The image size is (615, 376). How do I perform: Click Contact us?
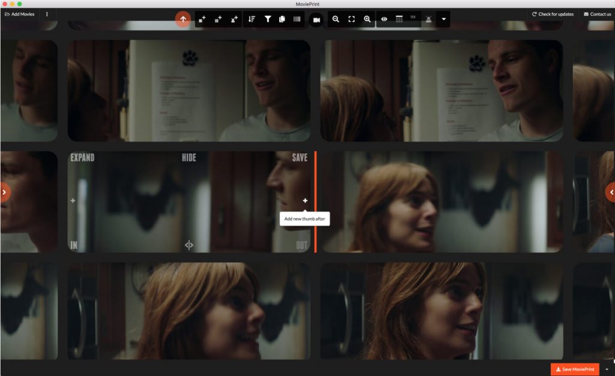pyautogui.click(x=598, y=14)
